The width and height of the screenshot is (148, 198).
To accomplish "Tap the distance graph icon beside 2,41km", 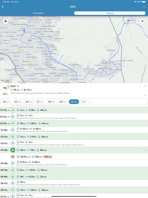I will 28,137.
